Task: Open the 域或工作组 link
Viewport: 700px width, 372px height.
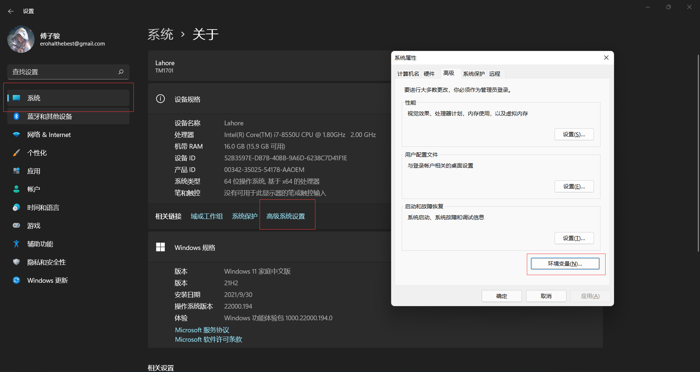Action: [207, 216]
